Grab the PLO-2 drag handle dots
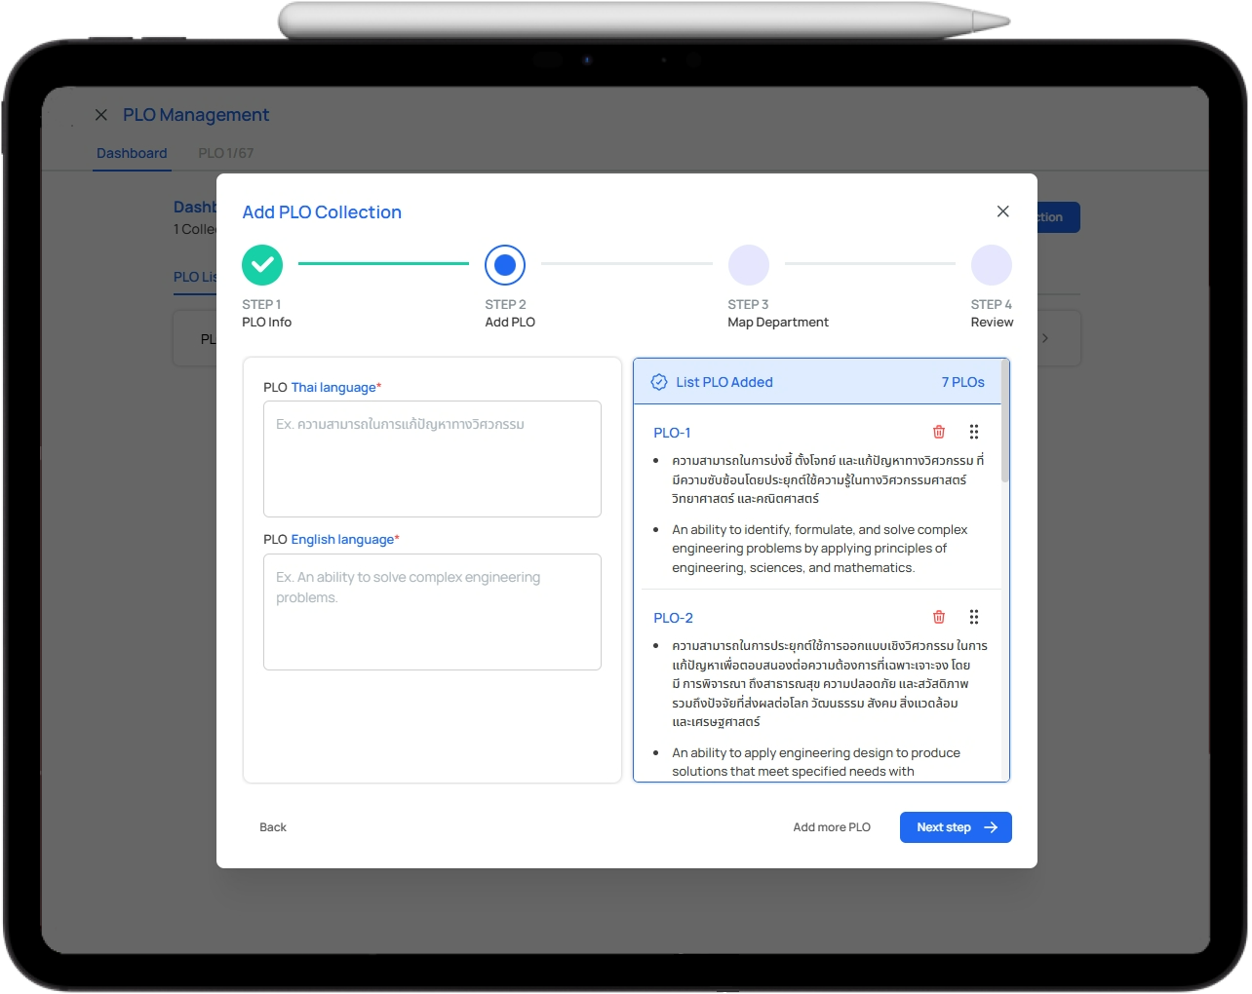1252x994 pixels. [x=973, y=617]
